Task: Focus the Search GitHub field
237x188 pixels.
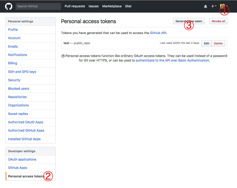Action: 38,6
